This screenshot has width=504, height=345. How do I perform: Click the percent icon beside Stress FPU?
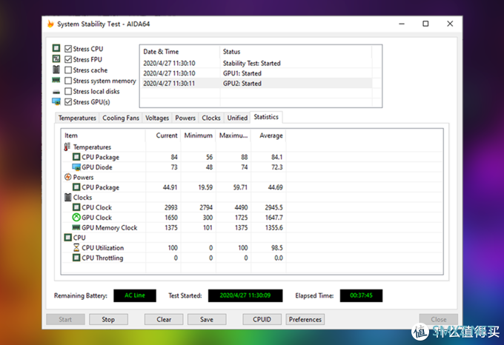click(56, 58)
